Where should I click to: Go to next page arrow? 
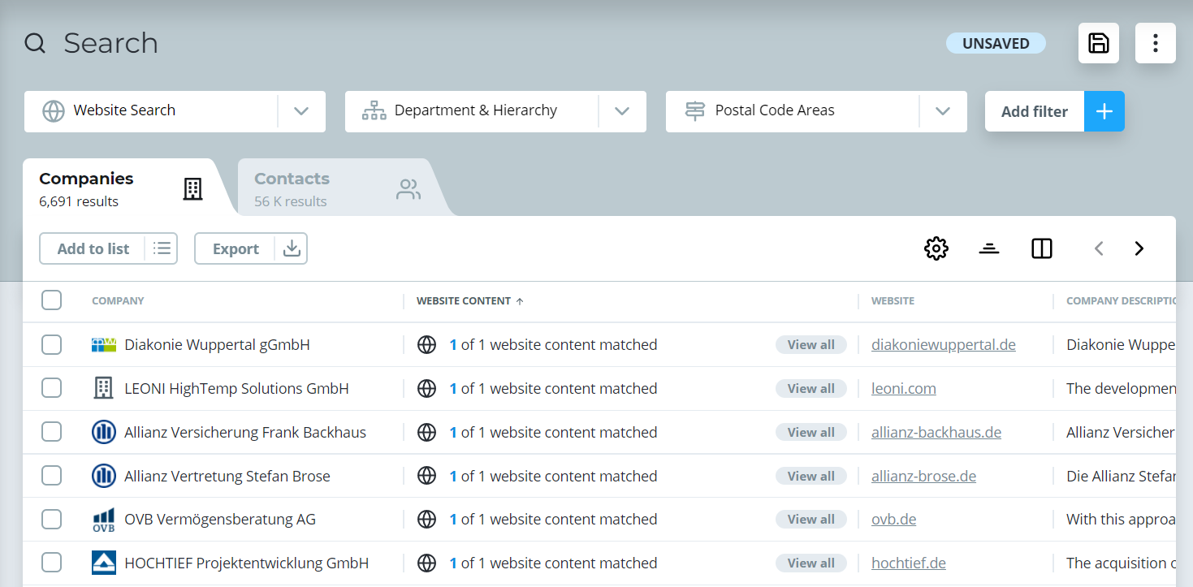tap(1139, 248)
